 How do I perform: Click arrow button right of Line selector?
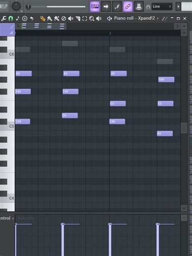(178, 6)
